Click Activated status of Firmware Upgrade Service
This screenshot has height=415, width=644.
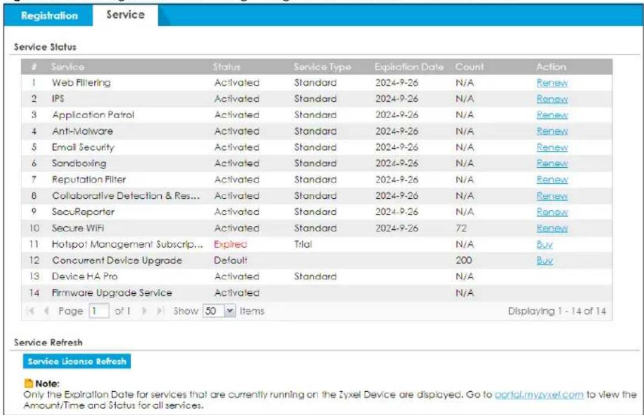(236, 293)
